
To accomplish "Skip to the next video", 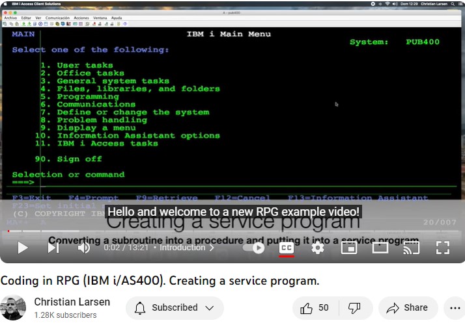I will coord(53,248).
